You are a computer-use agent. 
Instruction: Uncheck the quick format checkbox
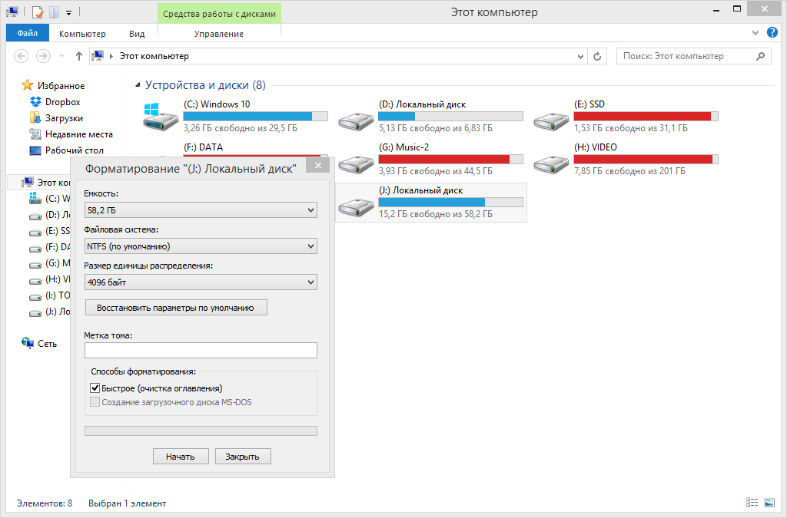tap(95, 388)
